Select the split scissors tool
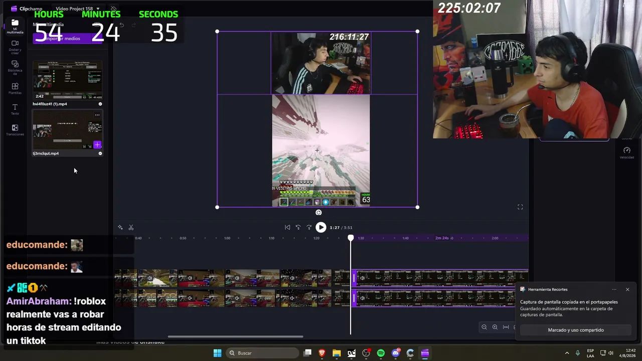 [x=131, y=228]
